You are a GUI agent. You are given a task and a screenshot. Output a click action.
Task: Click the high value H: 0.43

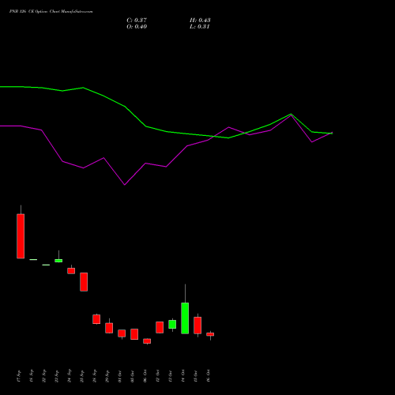click(x=200, y=21)
